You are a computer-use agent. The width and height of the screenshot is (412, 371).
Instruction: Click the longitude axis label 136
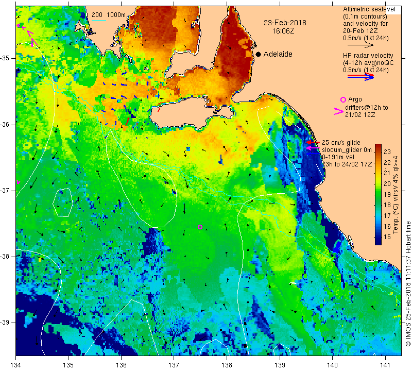tap(121, 365)
